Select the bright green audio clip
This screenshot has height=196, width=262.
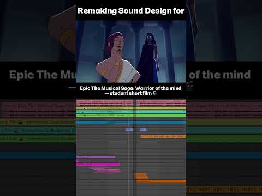pos(131,115)
